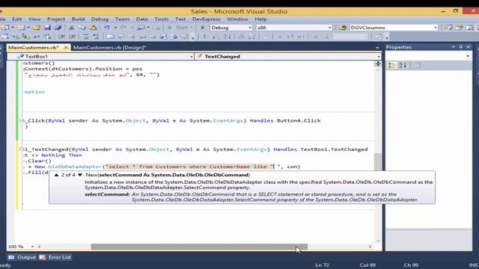479x269 pixels.
Task: Open the Edit menu
Action: (16, 19)
